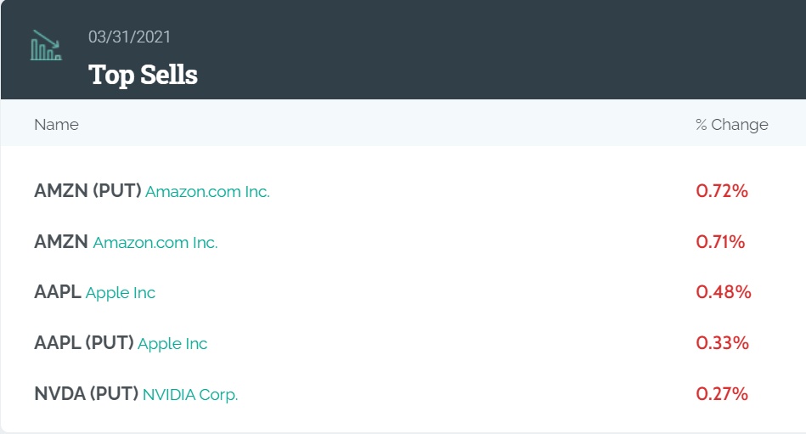The width and height of the screenshot is (806, 434).
Task: Click the 0.71% change value
Action: coord(720,242)
